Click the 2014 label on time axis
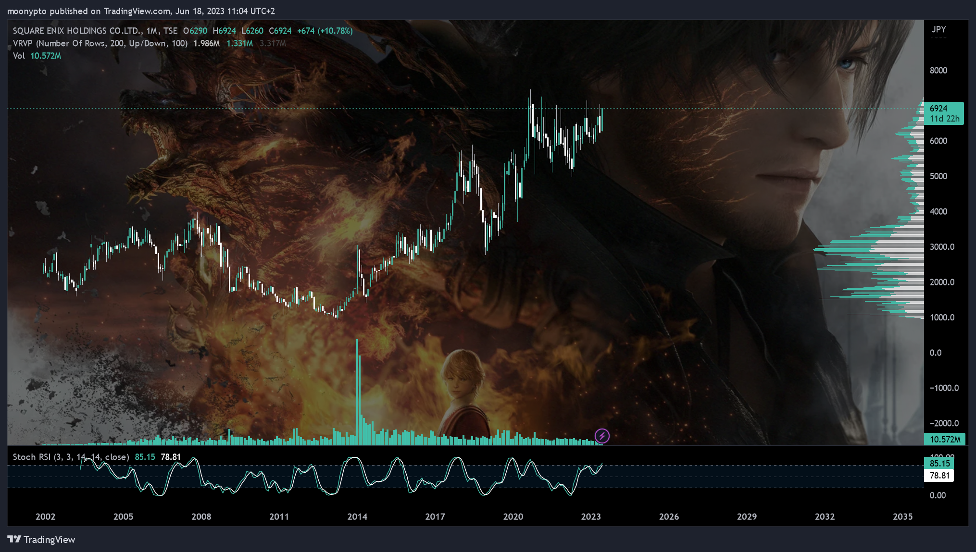 coord(357,516)
